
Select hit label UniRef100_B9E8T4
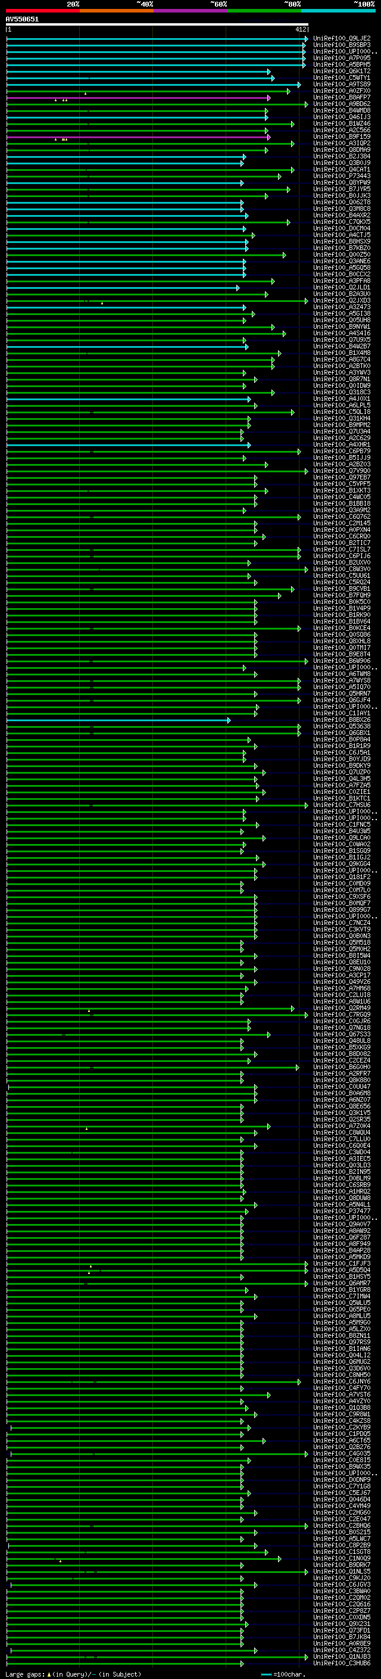coord(342,655)
